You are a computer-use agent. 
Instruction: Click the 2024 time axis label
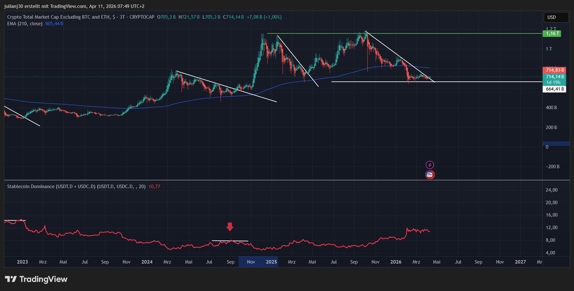[x=147, y=262]
